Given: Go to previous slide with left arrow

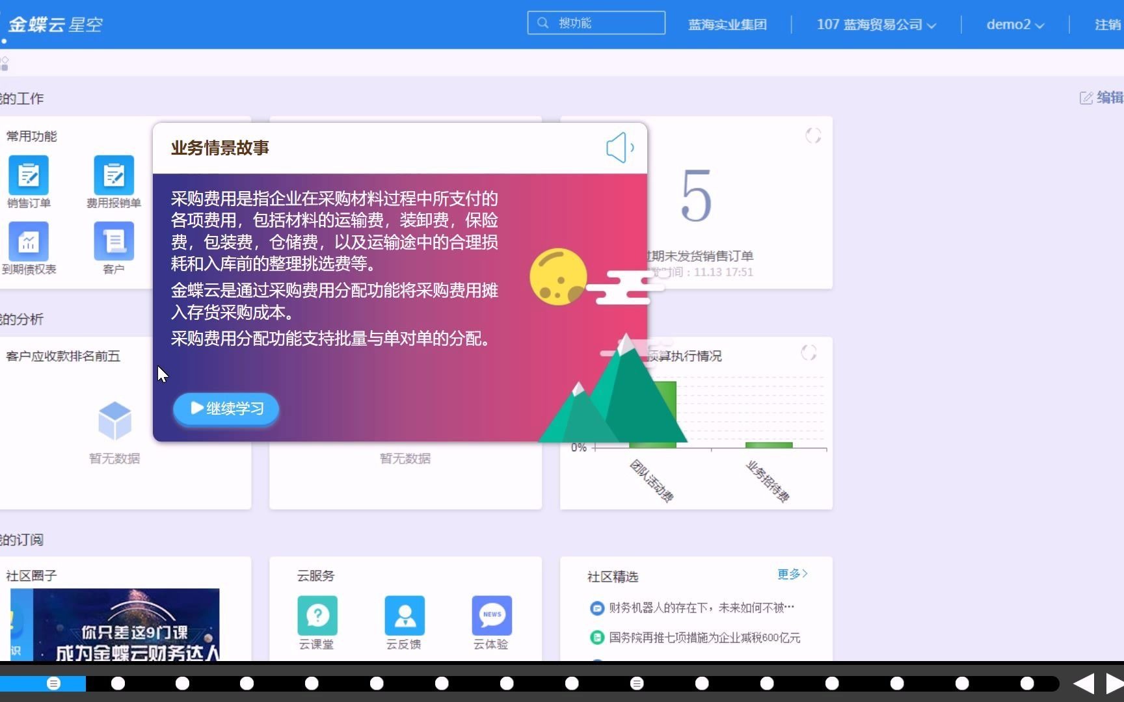Looking at the screenshot, I should point(1084,683).
